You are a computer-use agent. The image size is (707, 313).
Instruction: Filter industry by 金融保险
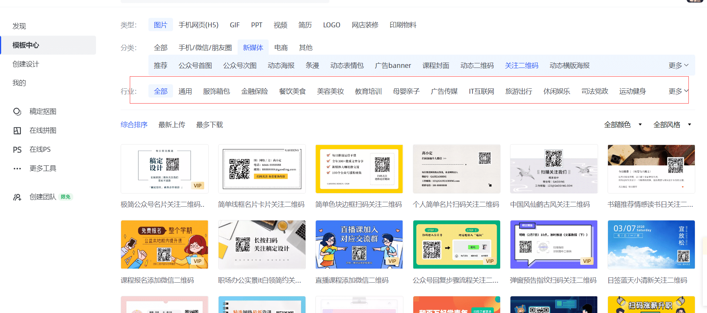pos(255,91)
